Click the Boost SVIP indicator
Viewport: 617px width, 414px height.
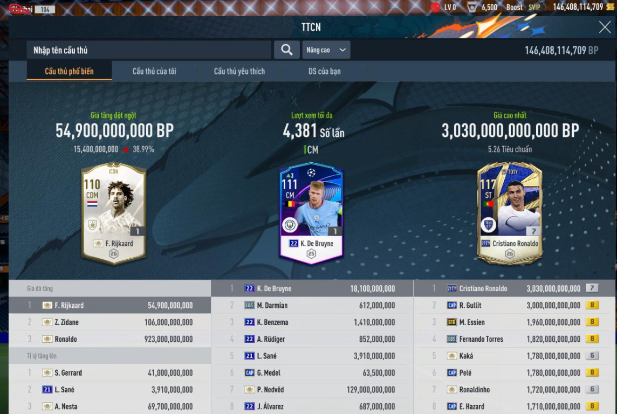(523, 7)
